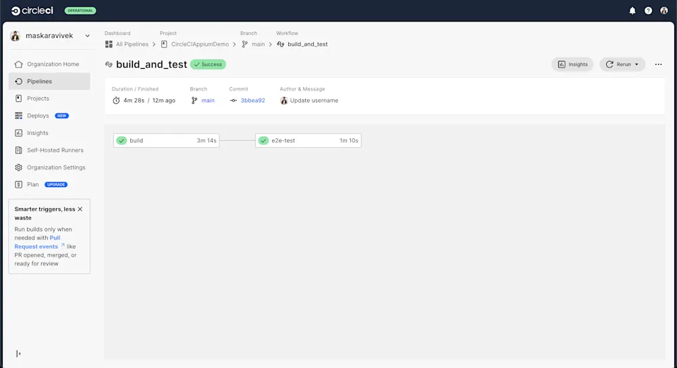Image resolution: width=677 pixels, height=368 pixels.
Task: Click the Success status badge
Action: 208,64
